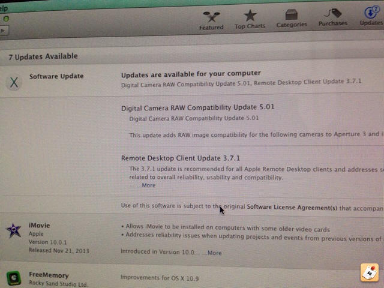Open the Help menu in menu bar
Image resolution: width=384 pixels, height=288 pixels.
[x=4, y=8]
